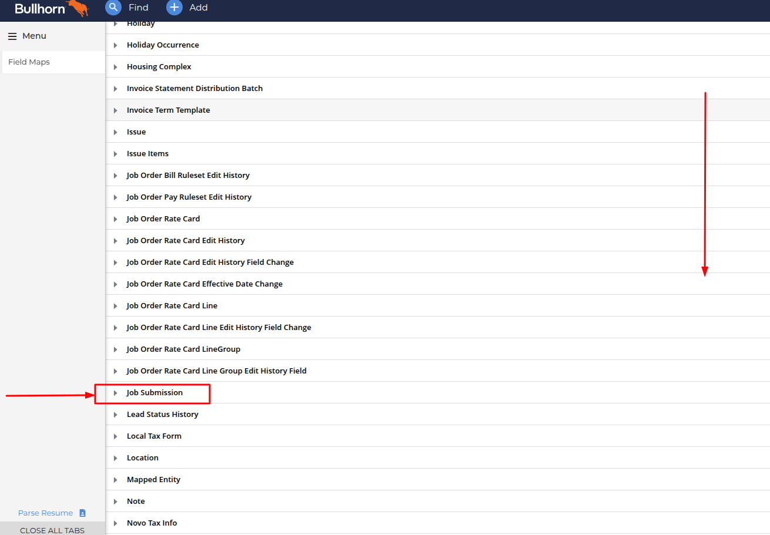The image size is (770, 535).
Task: Select the Mapped Entity text
Action: pos(153,479)
